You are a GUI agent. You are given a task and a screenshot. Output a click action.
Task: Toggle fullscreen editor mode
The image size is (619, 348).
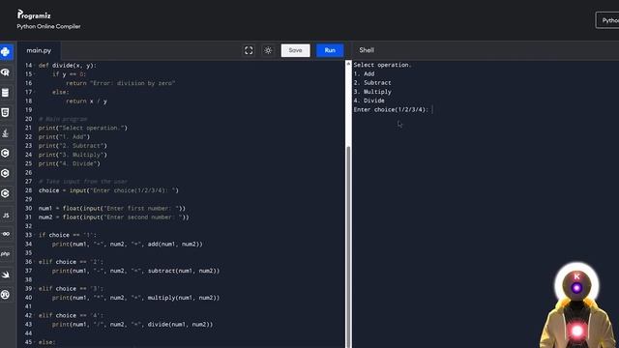(x=249, y=50)
